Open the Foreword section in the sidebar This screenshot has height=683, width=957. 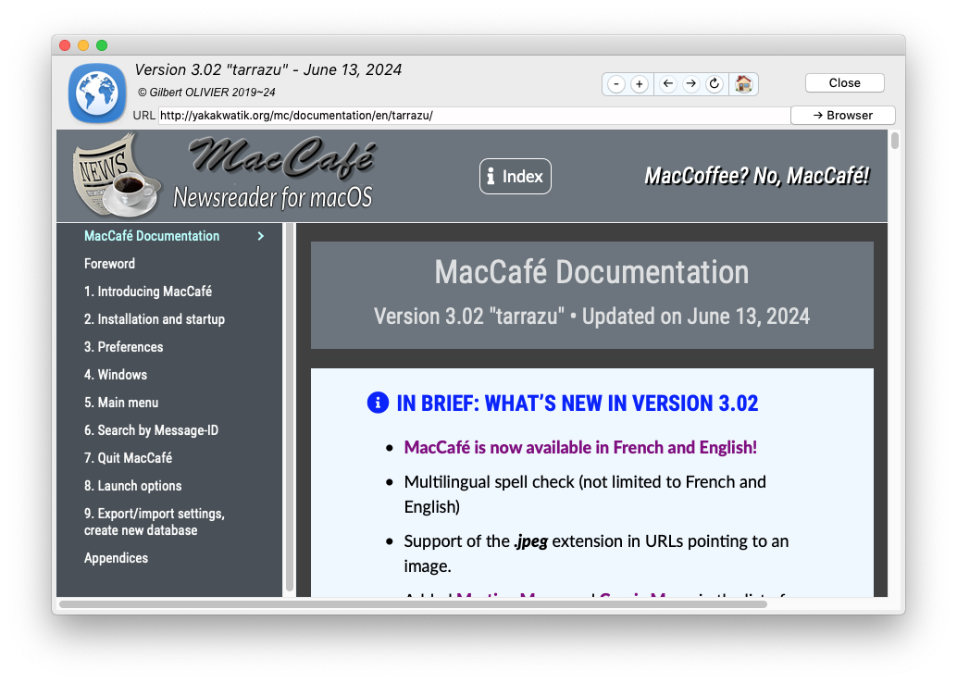point(109,264)
